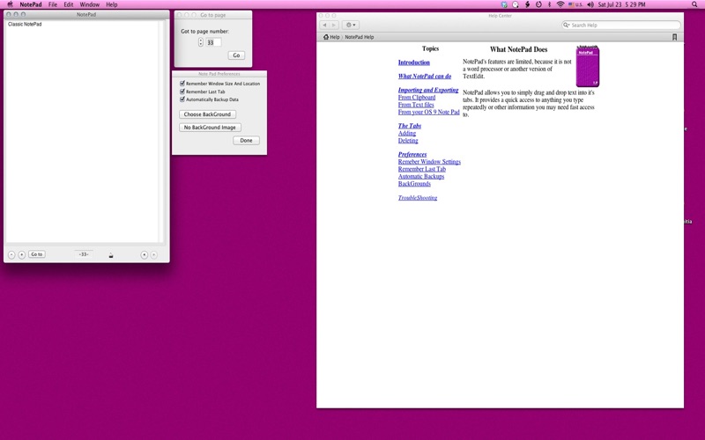The image size is (705, 440).
Task: Click Done in Note Pad Preferences
Action: pyautogui.click(x=246, y=141)
